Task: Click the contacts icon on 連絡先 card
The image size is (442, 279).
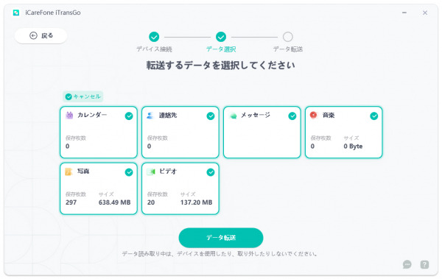Action: 150,116
